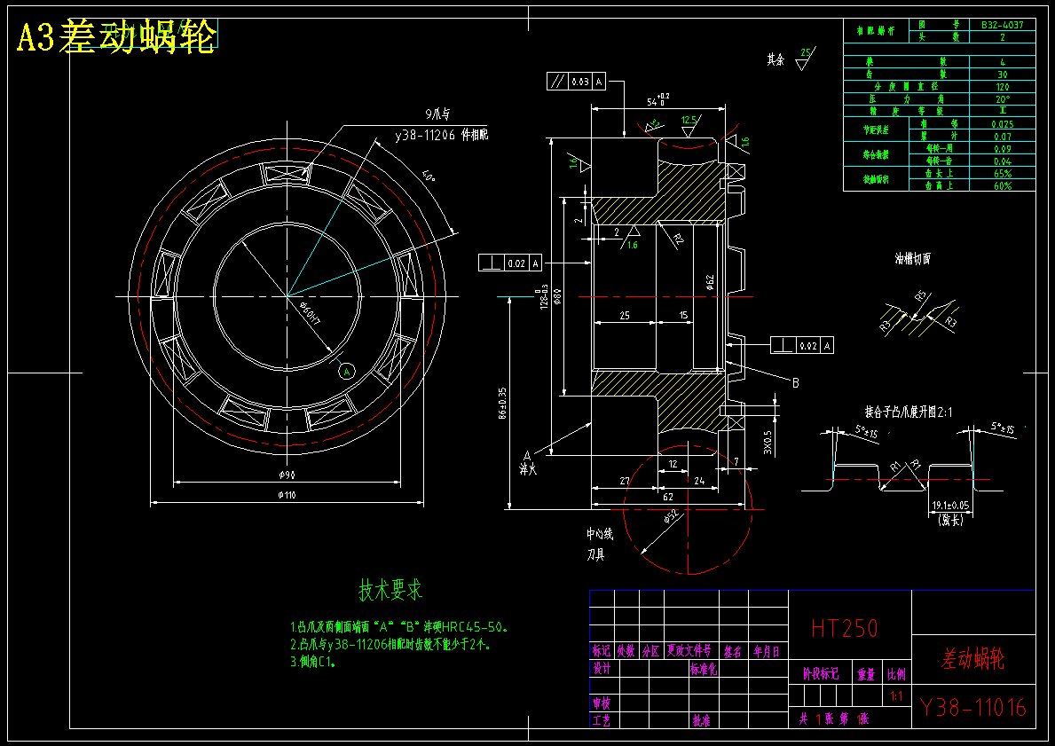Select the '标记' title block cell
The image size is (1055, 746).
[602, 651]
